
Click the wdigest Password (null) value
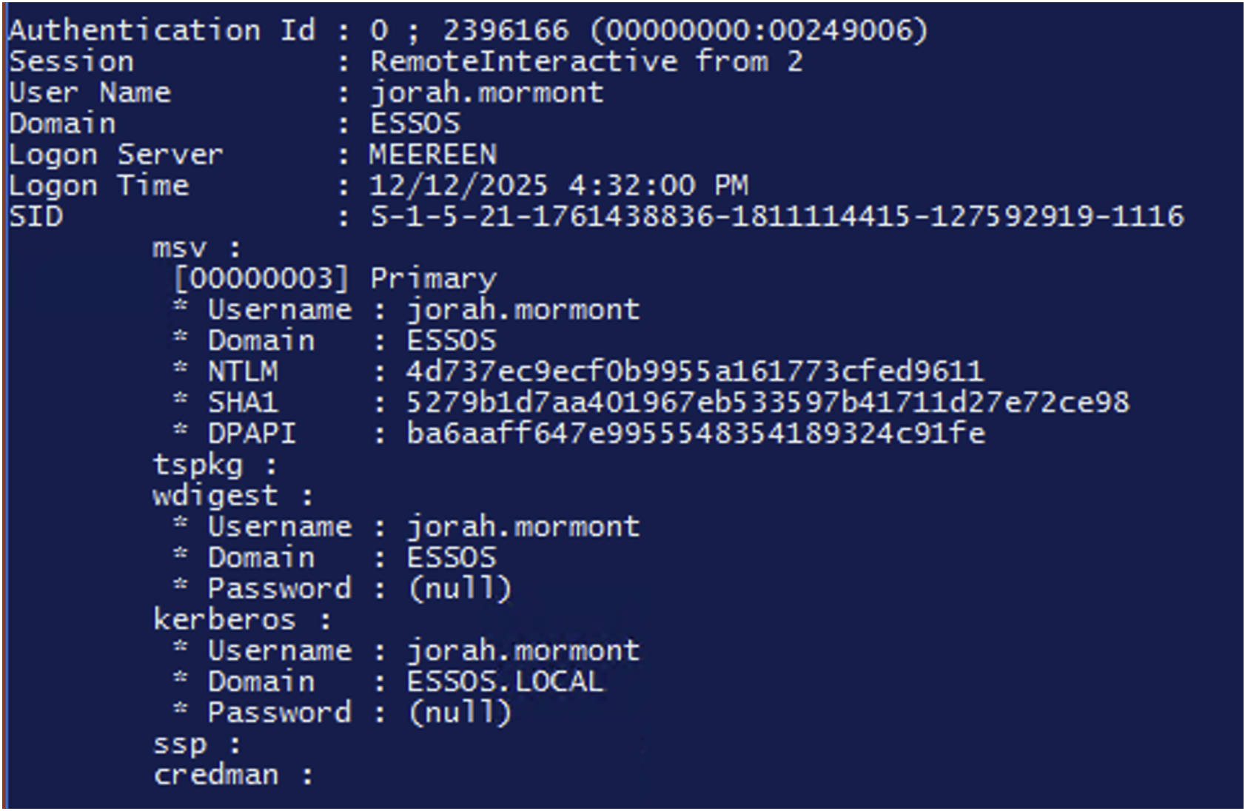click(460, 589)
